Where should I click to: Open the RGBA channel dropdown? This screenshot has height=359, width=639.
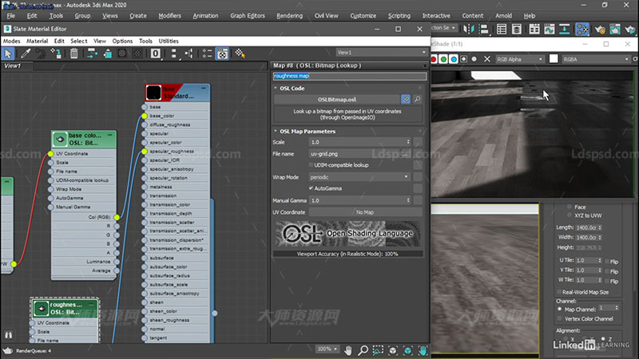point(596,59)
